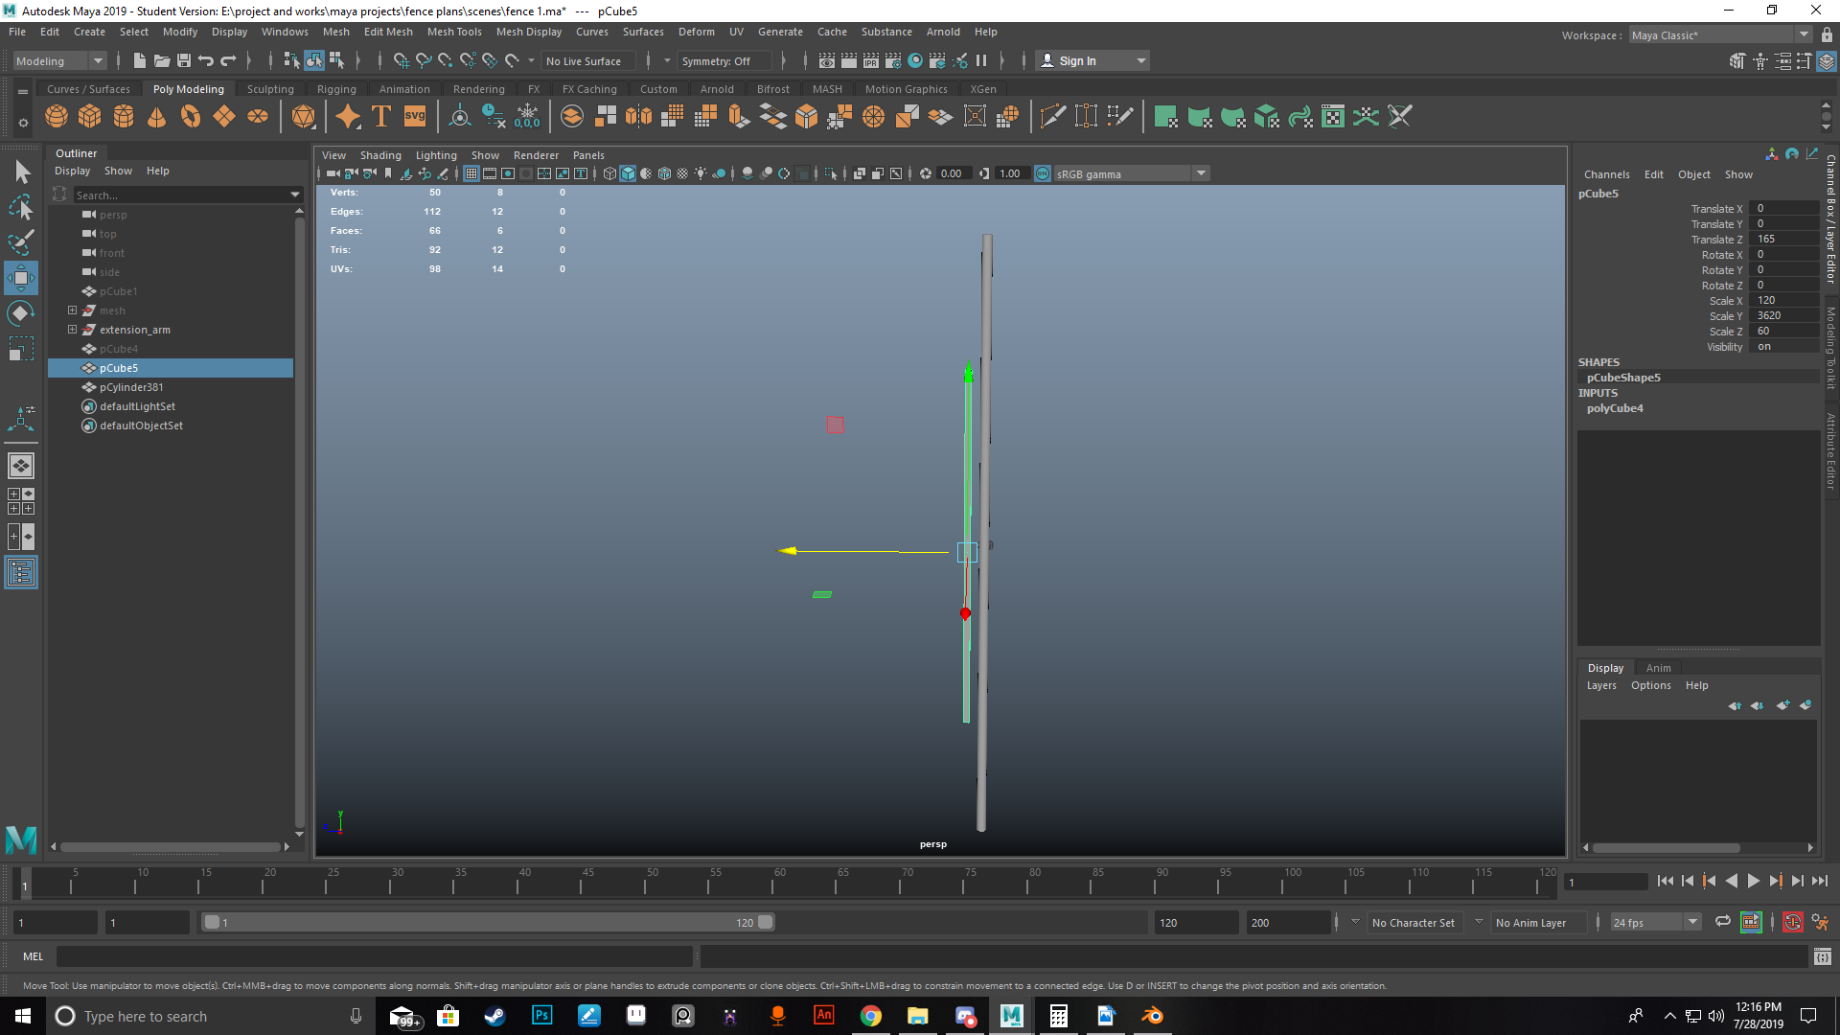
Task: Create a polygon cube from the shelf
Action: pos(90,117)
